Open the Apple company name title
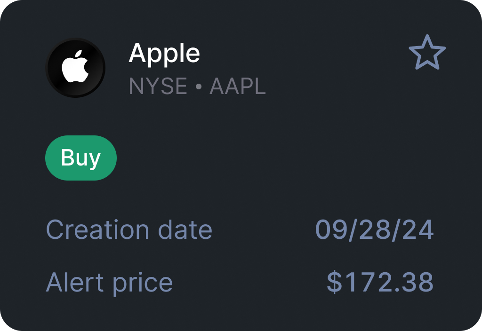 164,53
